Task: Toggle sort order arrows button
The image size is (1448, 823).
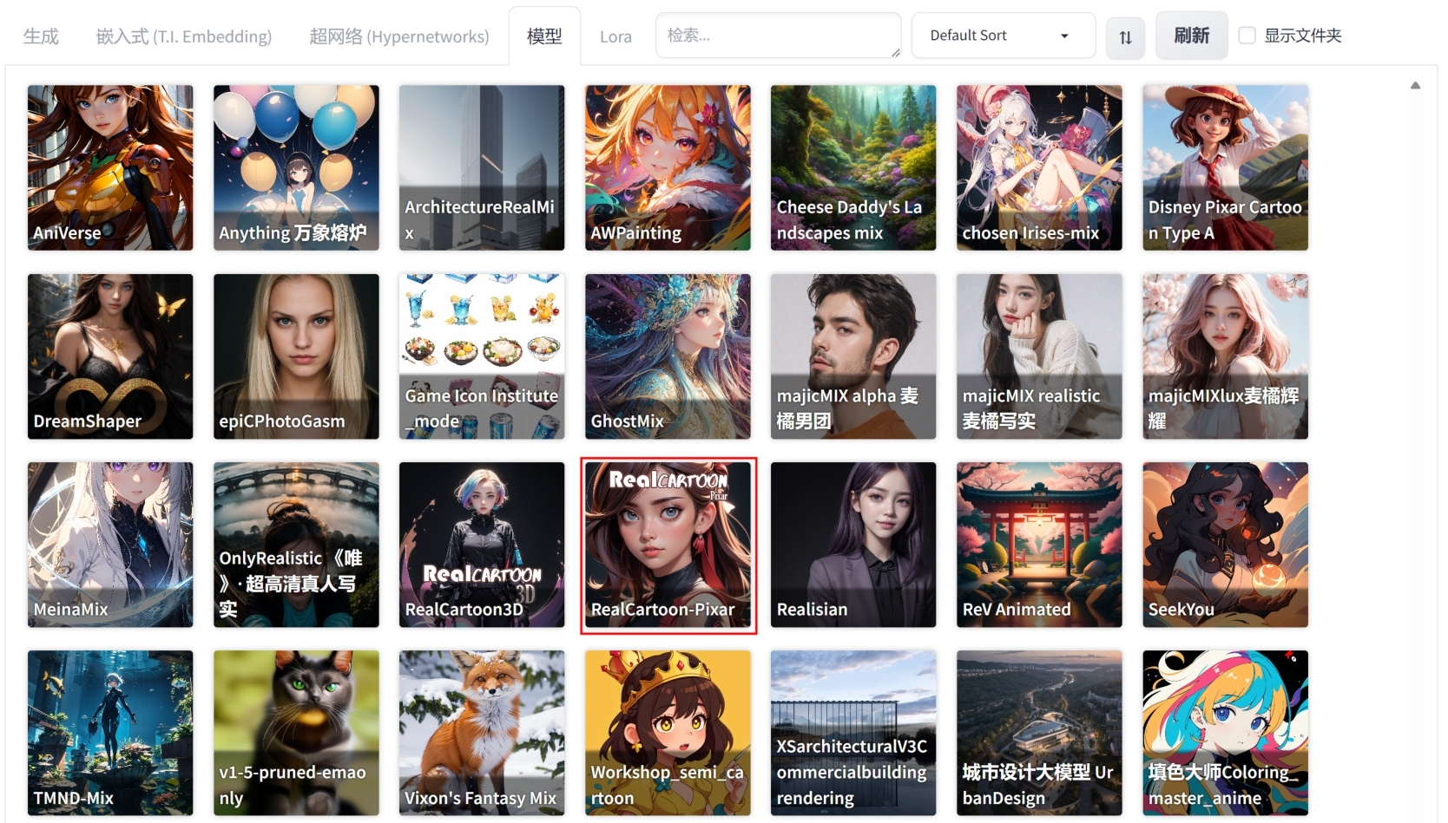Action: coord(1125,36)
